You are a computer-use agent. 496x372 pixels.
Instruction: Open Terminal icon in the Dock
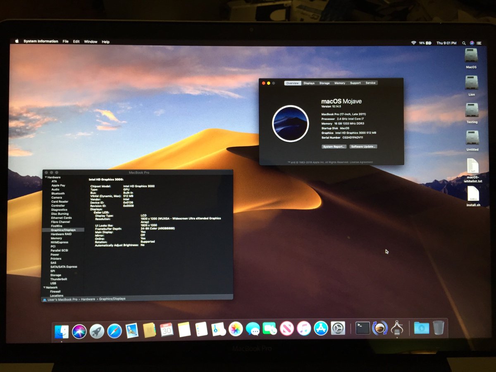pos(362,328)
